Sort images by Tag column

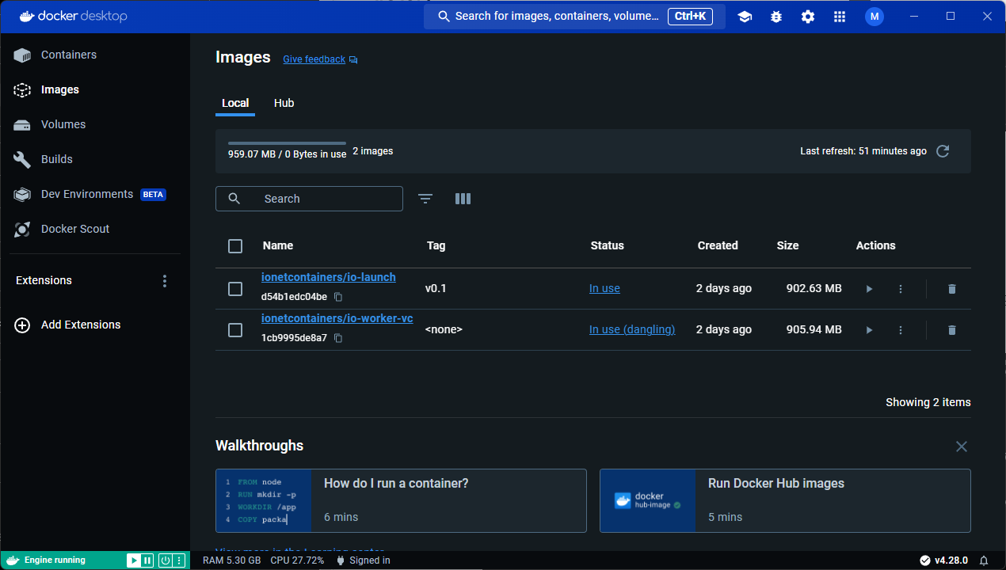[436, 245]
